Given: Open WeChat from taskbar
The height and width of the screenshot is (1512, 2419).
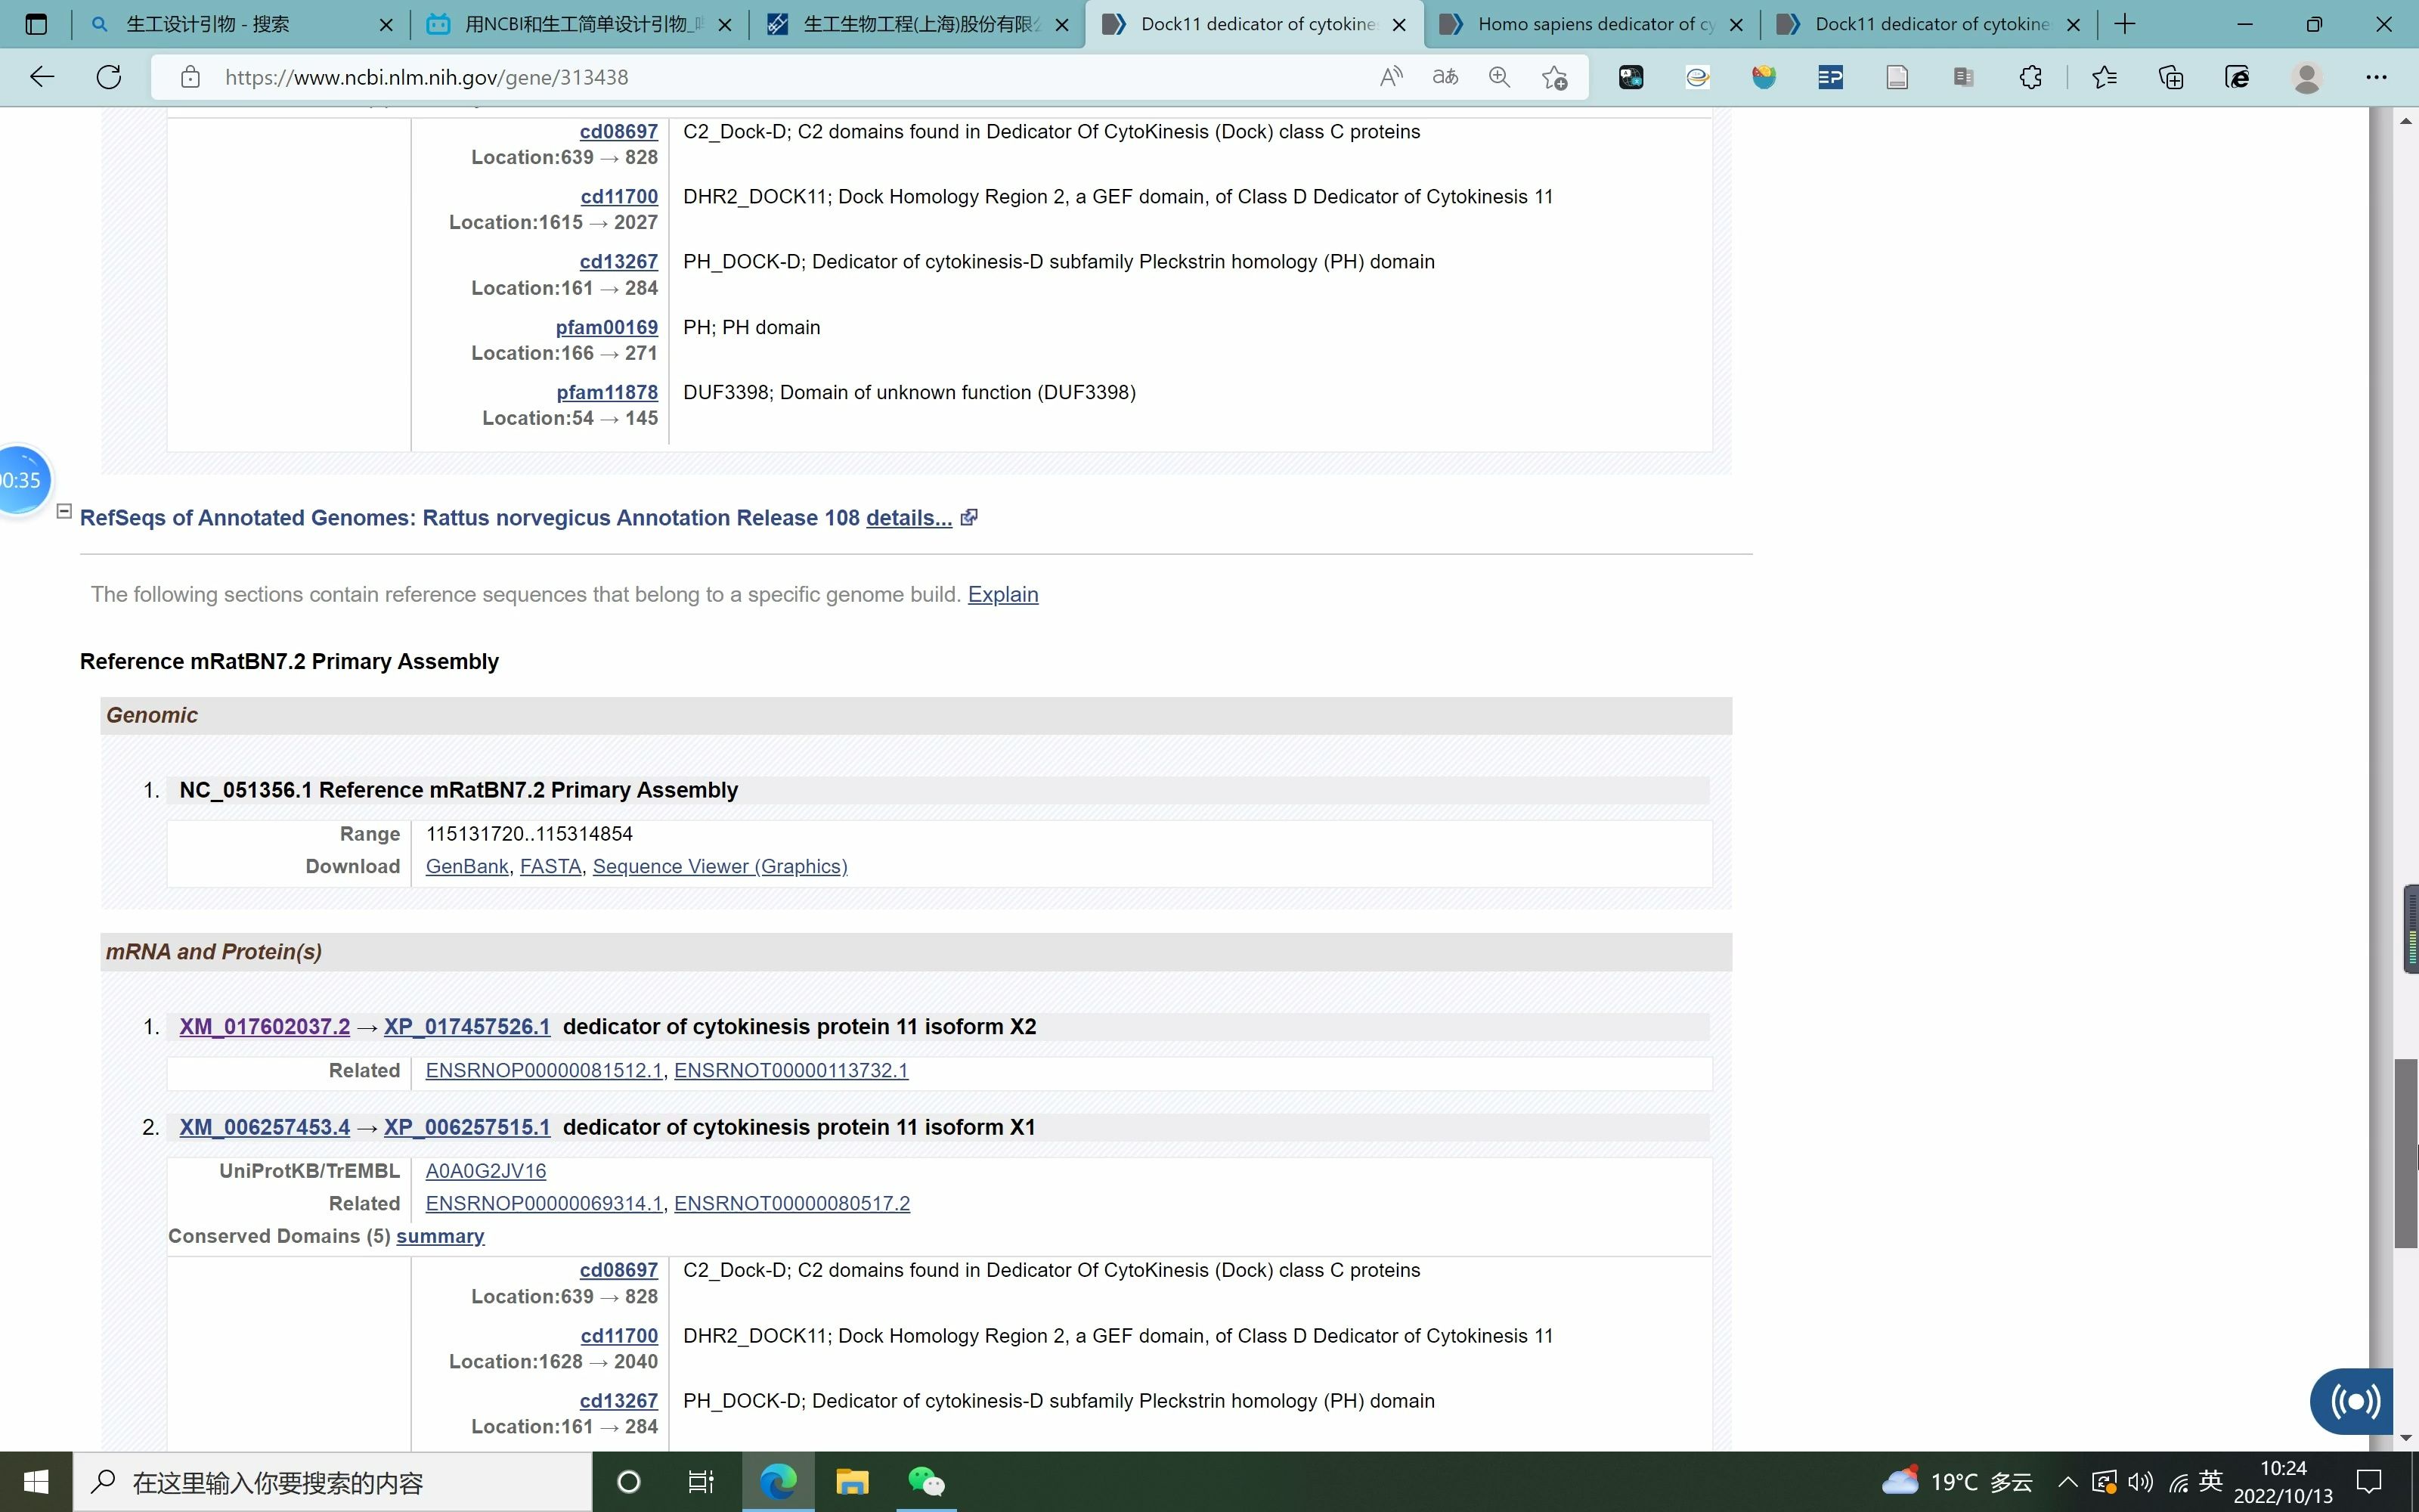Looking at the screenshot, I should (925, 1481).
